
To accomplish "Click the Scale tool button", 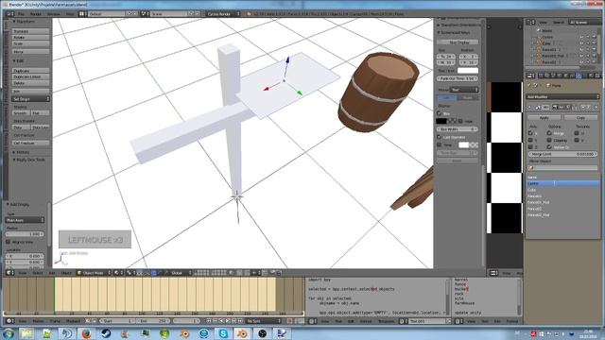I will (x=30, y=44).
